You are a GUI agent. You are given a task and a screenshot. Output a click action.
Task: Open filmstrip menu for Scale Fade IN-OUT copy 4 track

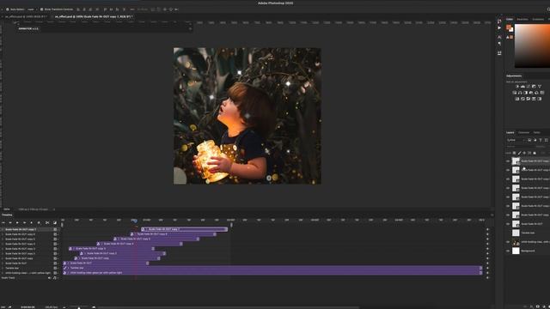(55, 244)
